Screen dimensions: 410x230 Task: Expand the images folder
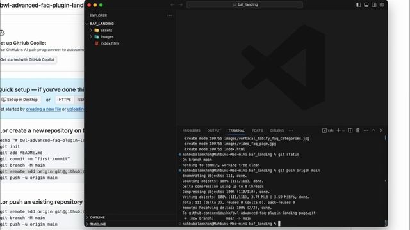pos(91,37)
